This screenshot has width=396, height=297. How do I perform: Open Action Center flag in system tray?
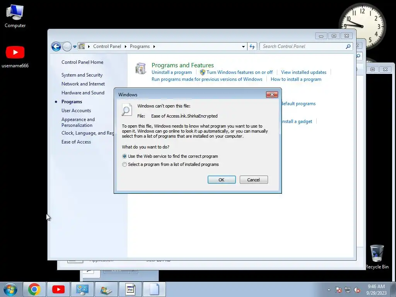coord(338,290)
